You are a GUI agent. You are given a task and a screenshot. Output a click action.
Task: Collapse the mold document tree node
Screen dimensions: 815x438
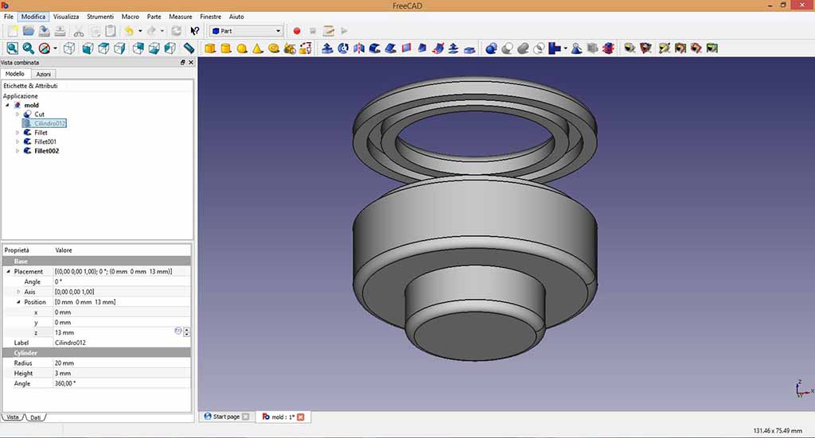pyautogui.click(x=7, y=106)
